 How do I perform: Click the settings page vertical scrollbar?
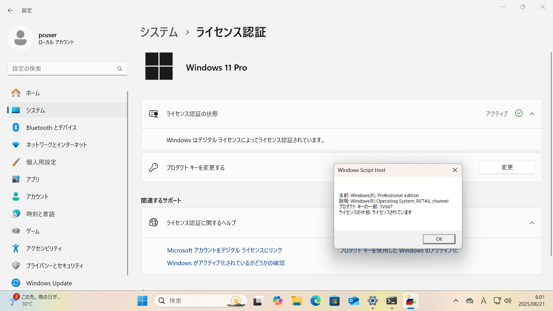[x=551, y=154]
